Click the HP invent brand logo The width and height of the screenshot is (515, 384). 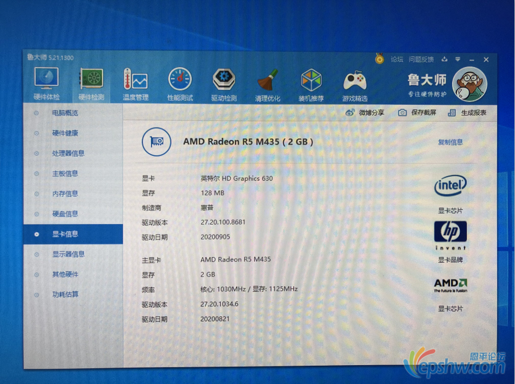tap(450, 235)
